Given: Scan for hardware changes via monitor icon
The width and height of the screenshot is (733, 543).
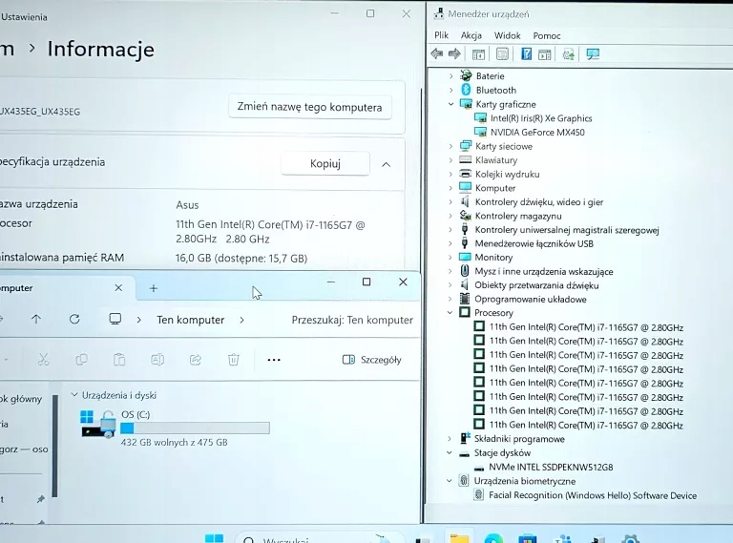Looking at the screenshot, I should tap(593, 54).
